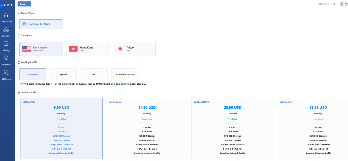Open the Client Area home icon

click(6, 15)
